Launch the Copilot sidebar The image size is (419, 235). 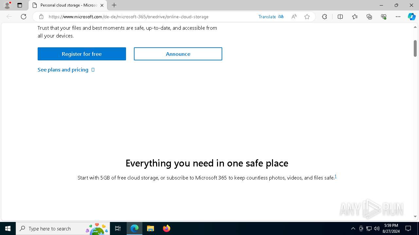pos(411,17)
